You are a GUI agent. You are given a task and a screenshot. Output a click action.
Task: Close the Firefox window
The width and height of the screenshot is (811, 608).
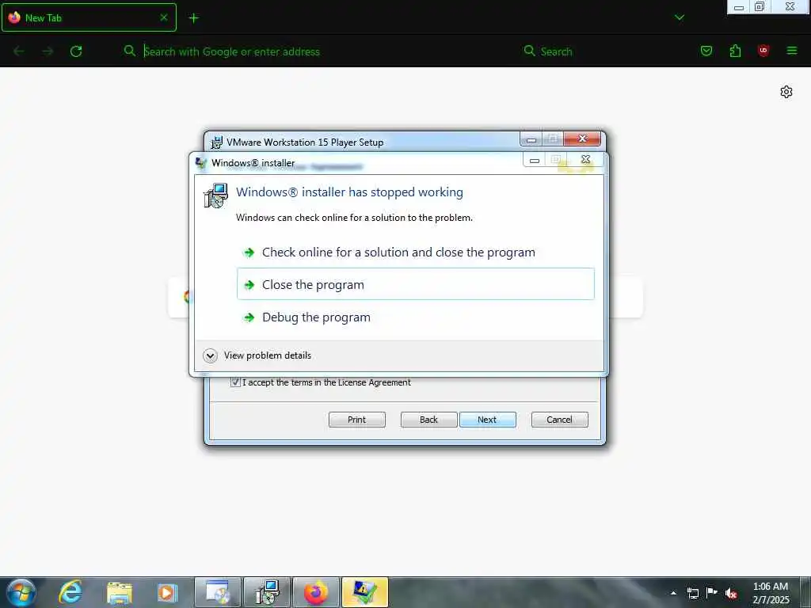[x=790, y=6]
